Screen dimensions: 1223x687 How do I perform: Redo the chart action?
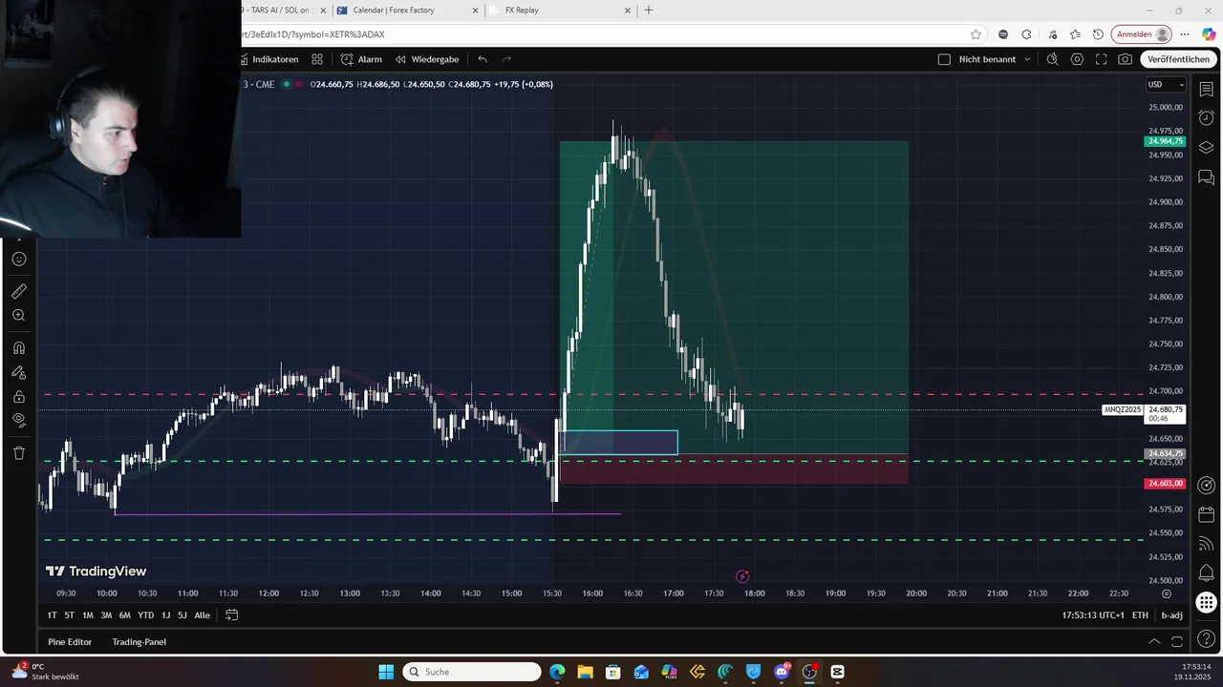(x=506, y=59)
